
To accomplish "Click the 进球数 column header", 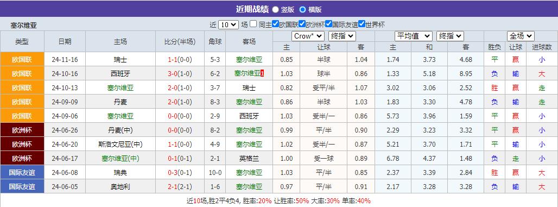I will (x=542, y=47).
